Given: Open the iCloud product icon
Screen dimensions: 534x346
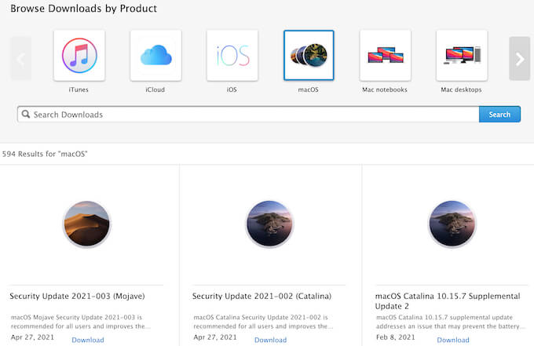Looking at the screenshot, I should (x=155, y=56).
